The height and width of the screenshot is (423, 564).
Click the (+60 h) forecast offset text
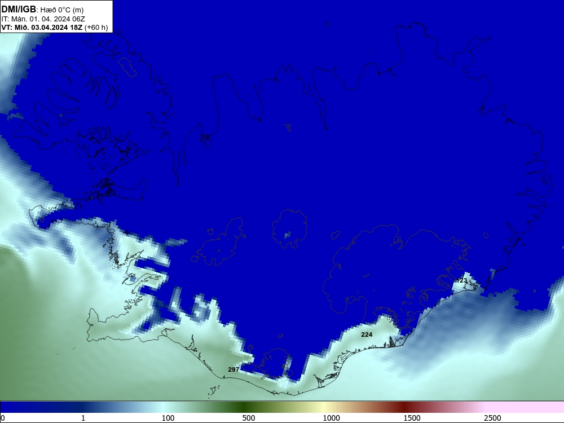[96, 28]
